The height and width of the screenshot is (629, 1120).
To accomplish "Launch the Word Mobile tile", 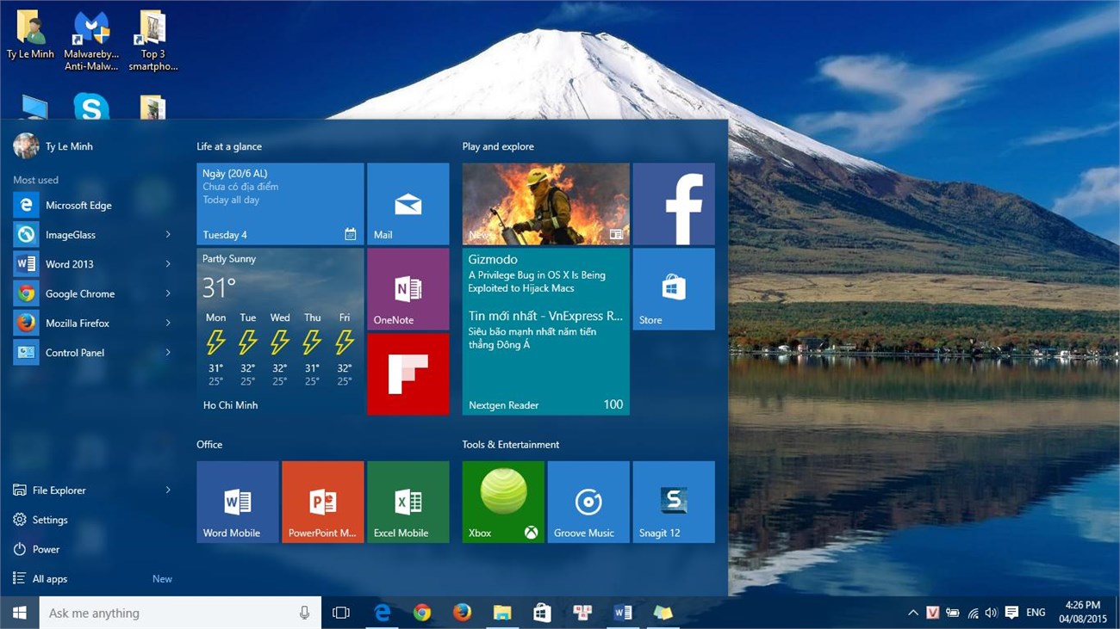I will pyautogui.click(x=237, y=502).
